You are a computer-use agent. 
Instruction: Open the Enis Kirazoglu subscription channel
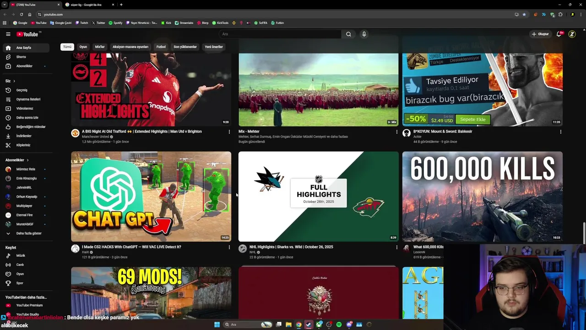[x=26, y=178]
